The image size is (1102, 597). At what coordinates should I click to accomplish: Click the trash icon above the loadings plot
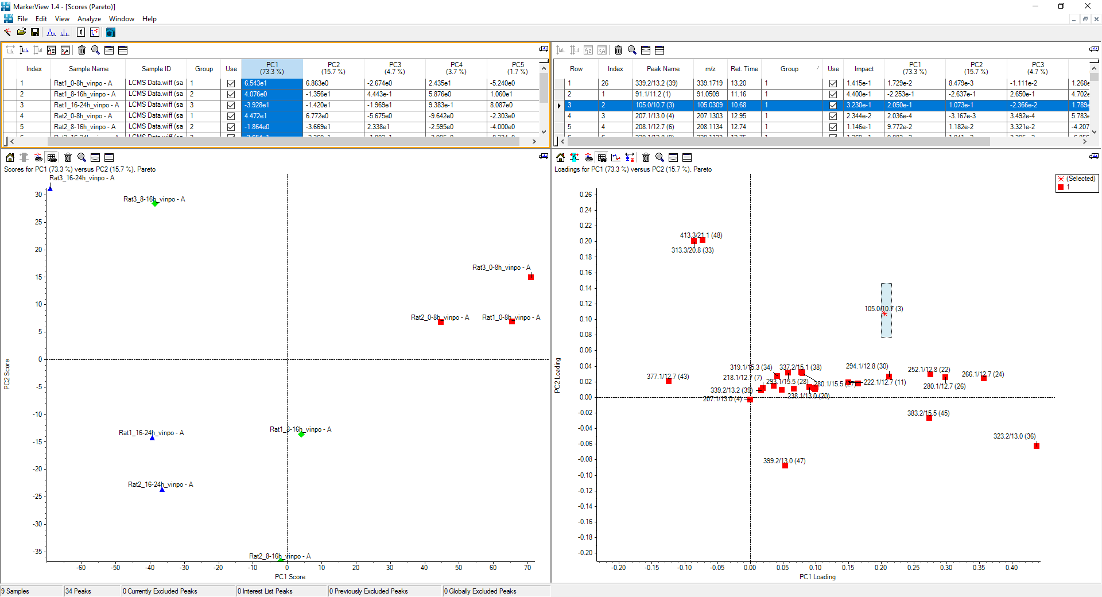pyautogui.click(x=646, y=157)
